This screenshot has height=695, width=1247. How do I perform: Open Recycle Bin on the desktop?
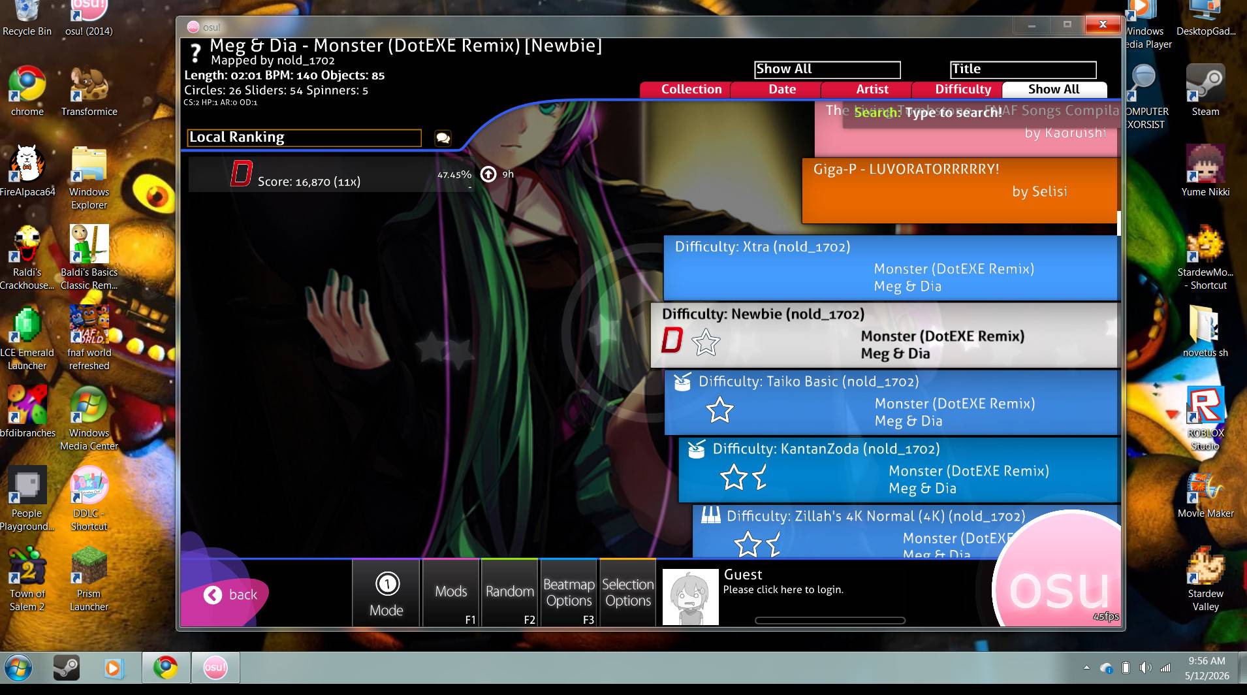pyautogui.click(x=27, y=20)
